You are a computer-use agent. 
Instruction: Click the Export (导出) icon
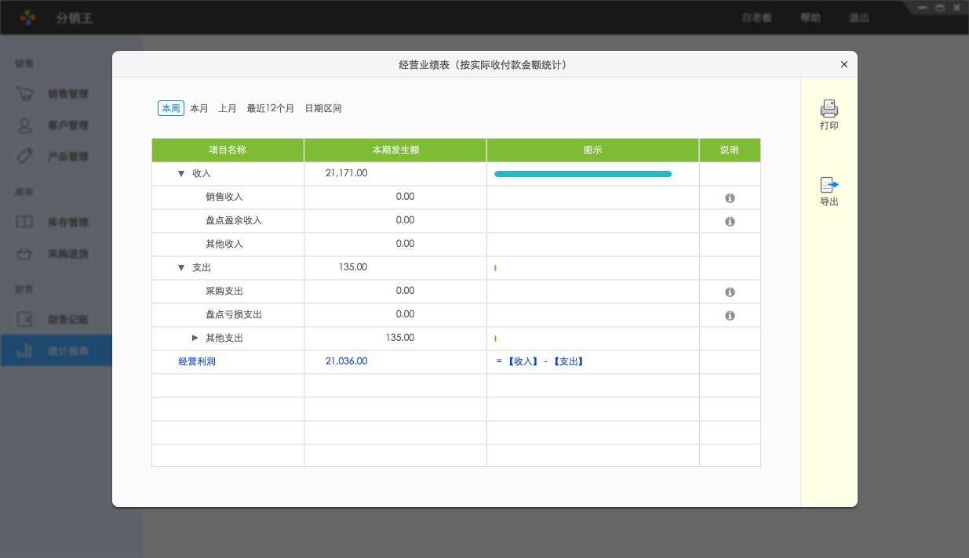tap(829, 185)
